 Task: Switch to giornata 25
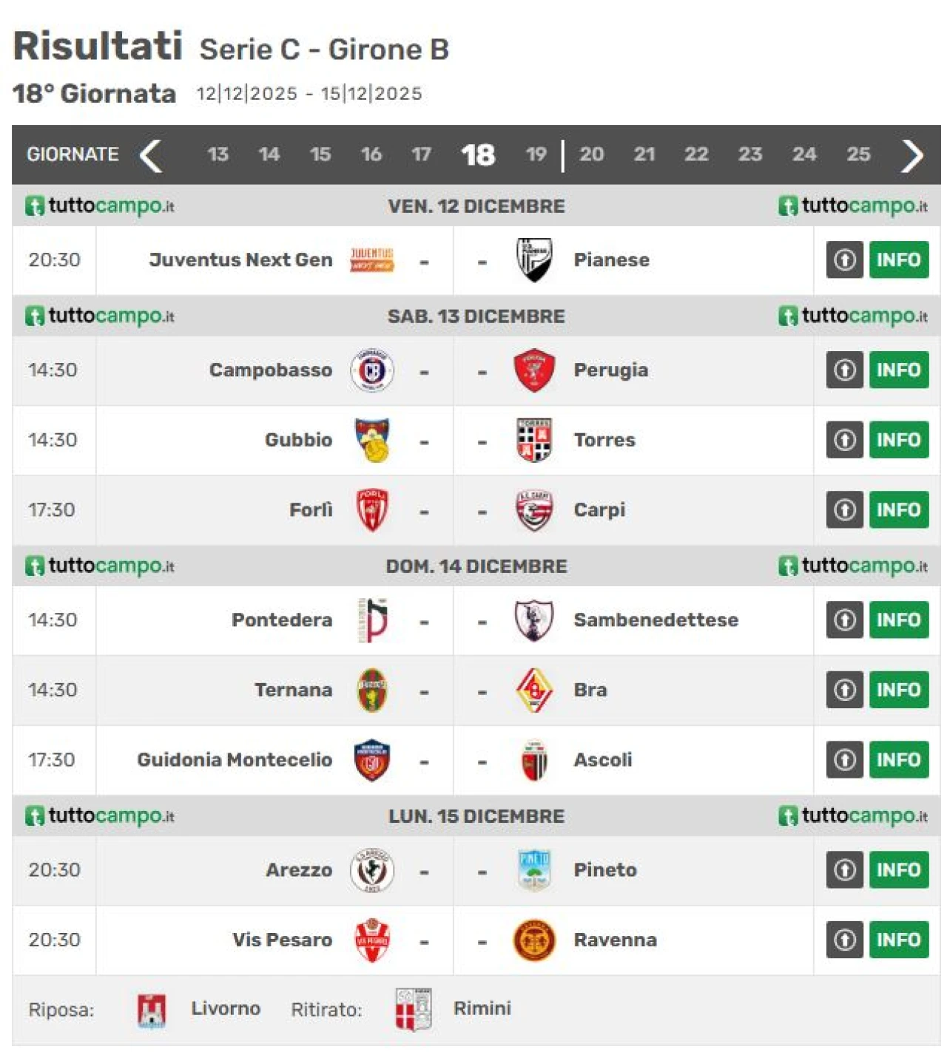click(858, 155)
